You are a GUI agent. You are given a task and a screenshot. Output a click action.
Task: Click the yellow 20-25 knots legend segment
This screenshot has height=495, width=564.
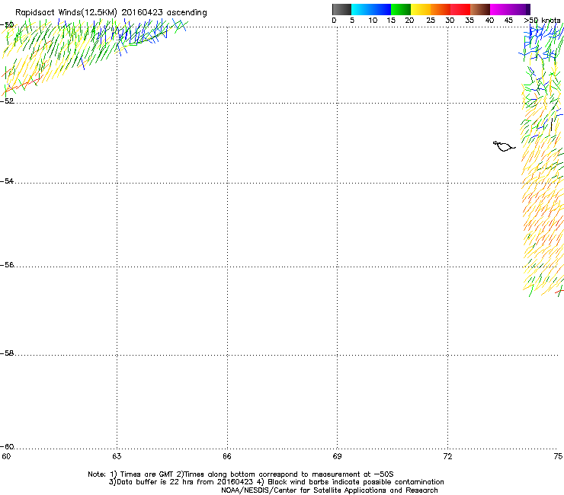coord(421,9)
